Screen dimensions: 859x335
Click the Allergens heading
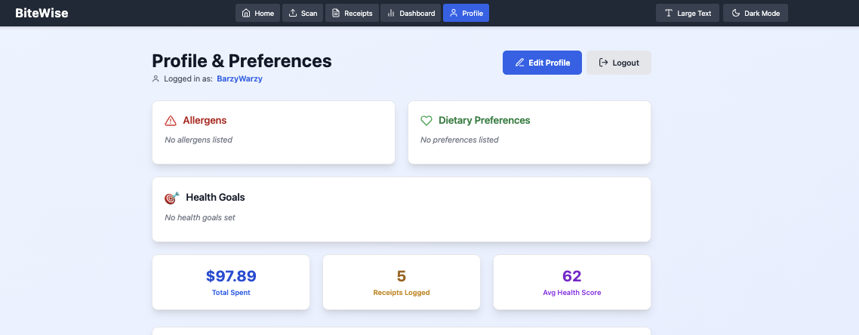tap(205, 121)
